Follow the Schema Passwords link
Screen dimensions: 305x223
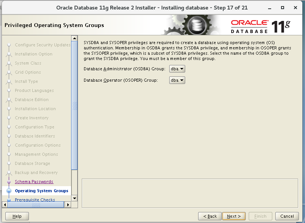34,182
